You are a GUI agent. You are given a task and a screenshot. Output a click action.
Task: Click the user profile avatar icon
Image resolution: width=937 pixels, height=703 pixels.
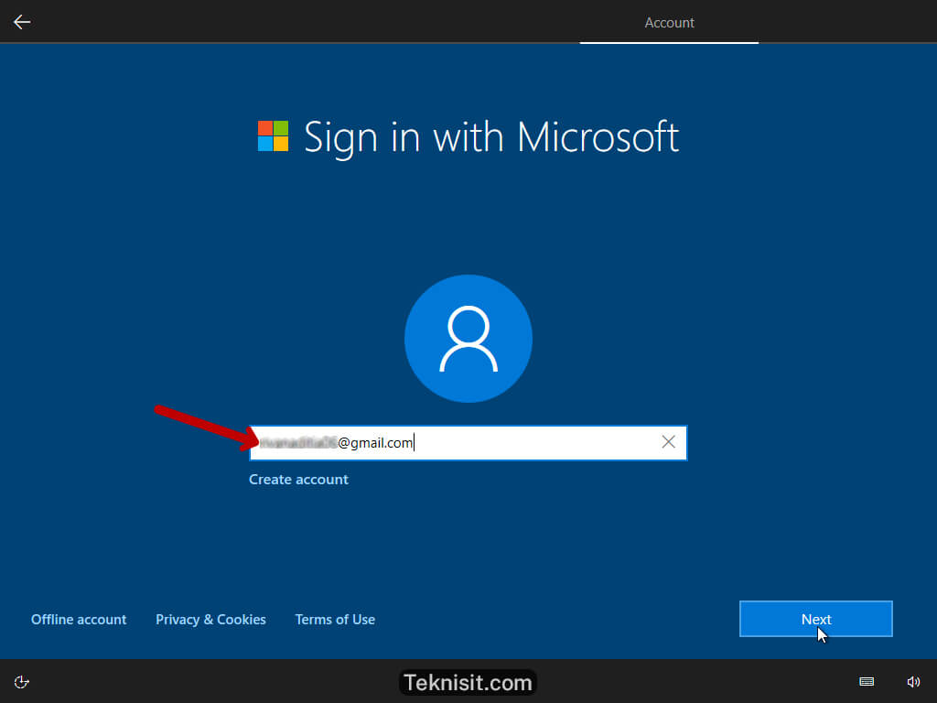tap(468, 339)
